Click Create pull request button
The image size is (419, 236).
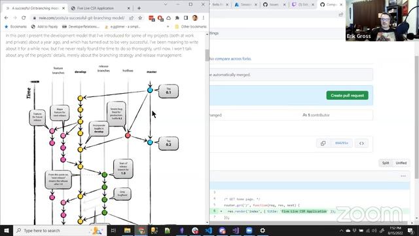[x=347, y=95]
